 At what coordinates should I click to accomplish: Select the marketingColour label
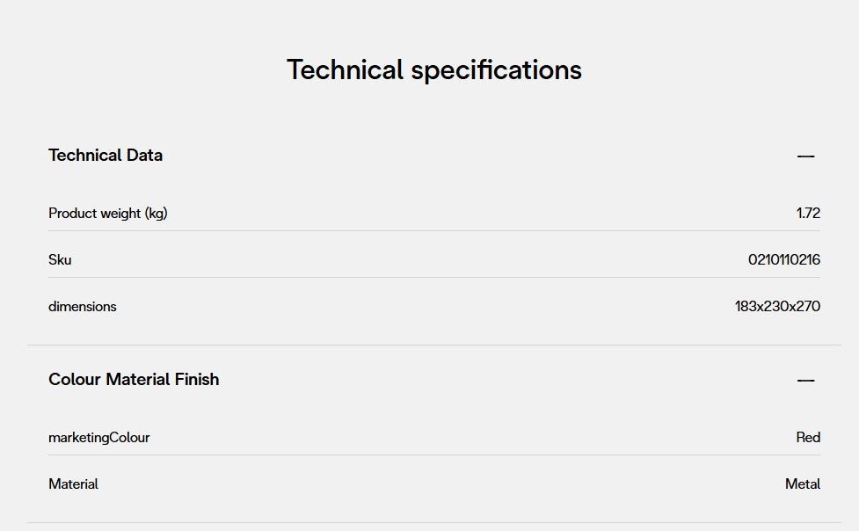click(x=99, y=437)
